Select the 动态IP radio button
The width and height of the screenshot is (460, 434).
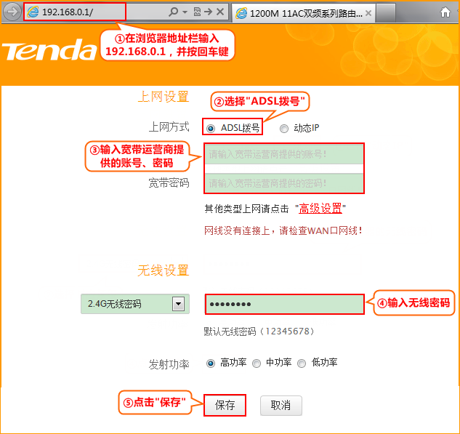pos(283,128)
